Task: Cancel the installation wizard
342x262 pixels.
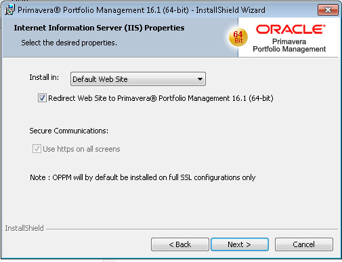Action: [x=304, y=244]
